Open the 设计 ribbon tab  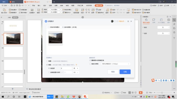[x=45, y=6]
